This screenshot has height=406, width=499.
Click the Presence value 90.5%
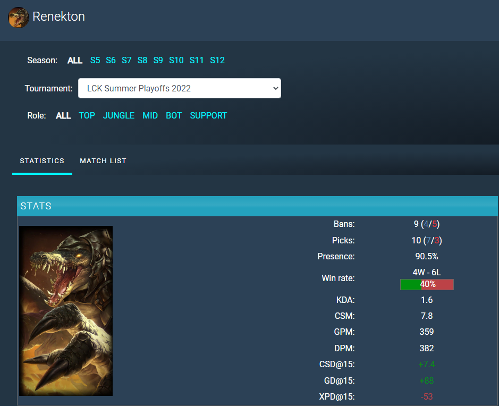click(x=427, y=257)
